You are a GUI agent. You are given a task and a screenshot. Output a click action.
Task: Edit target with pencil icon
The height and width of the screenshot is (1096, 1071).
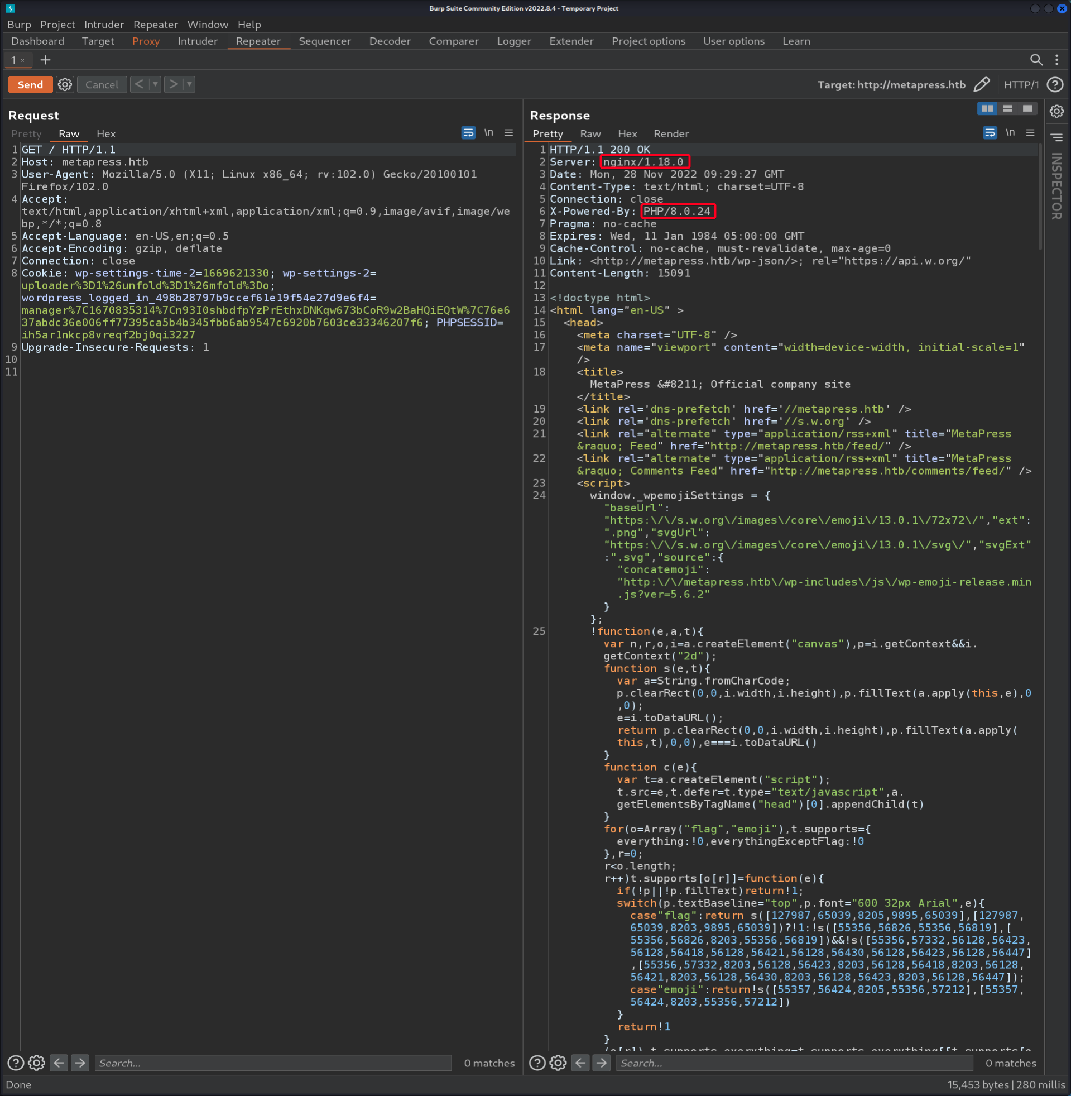click(x=982, y=84)
